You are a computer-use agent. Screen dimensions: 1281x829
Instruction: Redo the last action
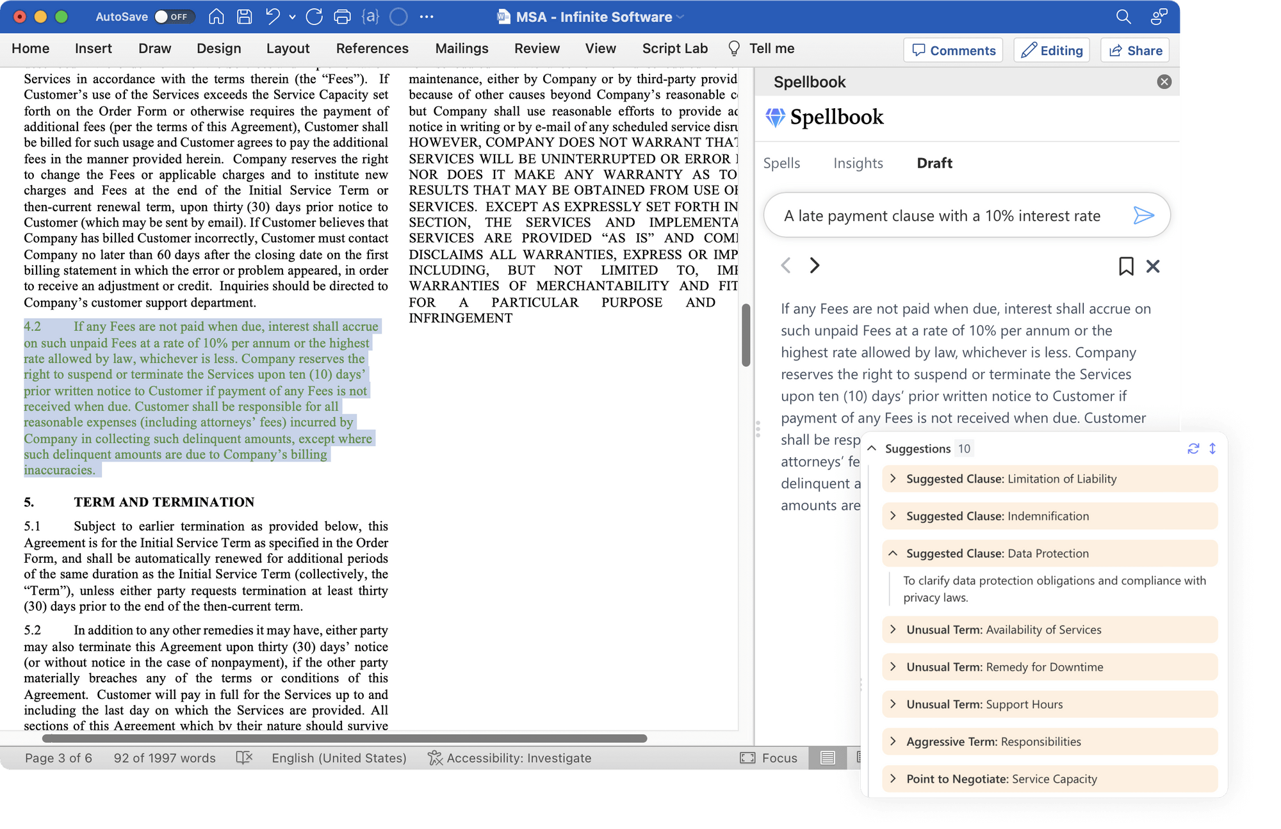313,17
